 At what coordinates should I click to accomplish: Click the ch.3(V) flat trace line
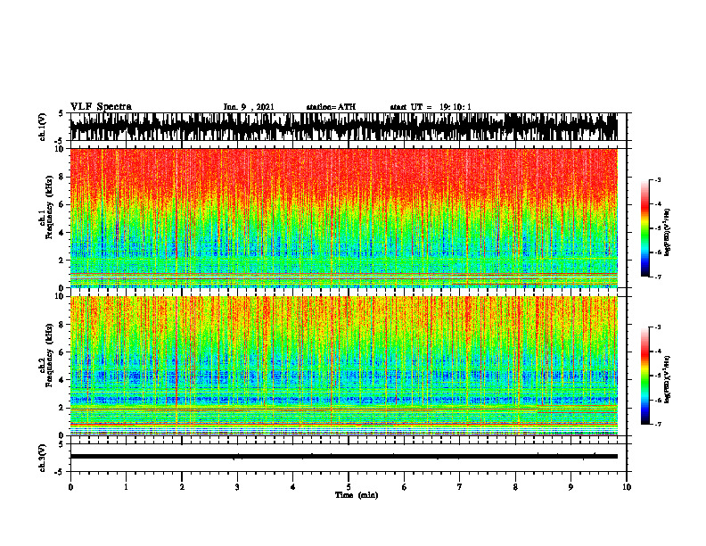point(344,457)
